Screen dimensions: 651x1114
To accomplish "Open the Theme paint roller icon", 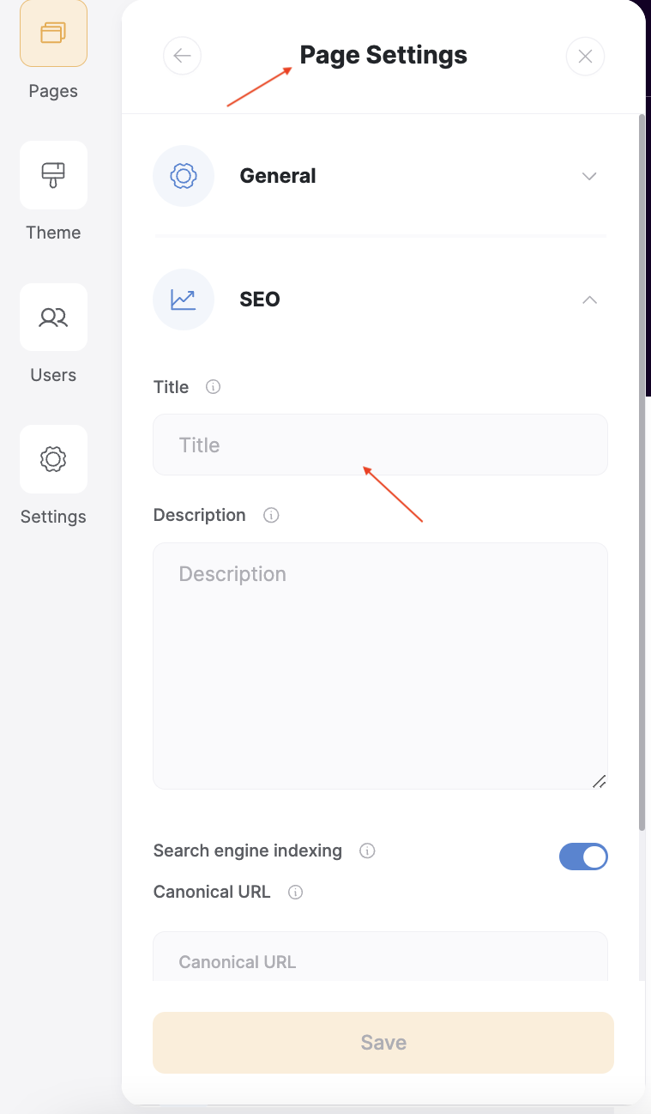I will click(53, 175).
